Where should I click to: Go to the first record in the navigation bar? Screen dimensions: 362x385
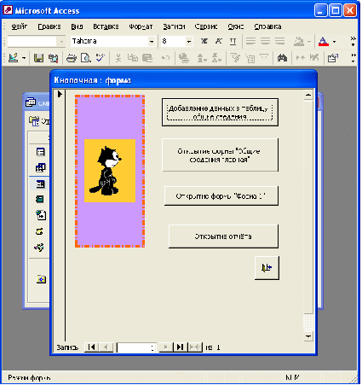pyautogui.click(x=91, y=347)
